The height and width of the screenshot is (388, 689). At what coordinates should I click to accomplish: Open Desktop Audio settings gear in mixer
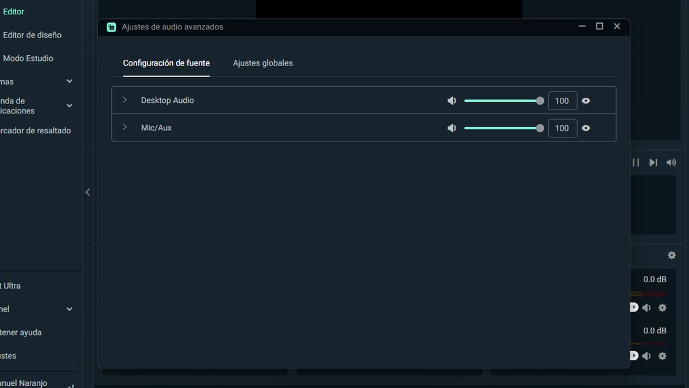pos(663,307)
